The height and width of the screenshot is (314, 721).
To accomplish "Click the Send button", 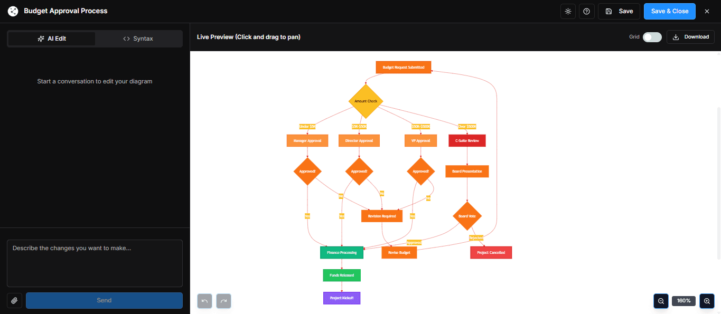I will pyautogui.click(x=104, y=300).
